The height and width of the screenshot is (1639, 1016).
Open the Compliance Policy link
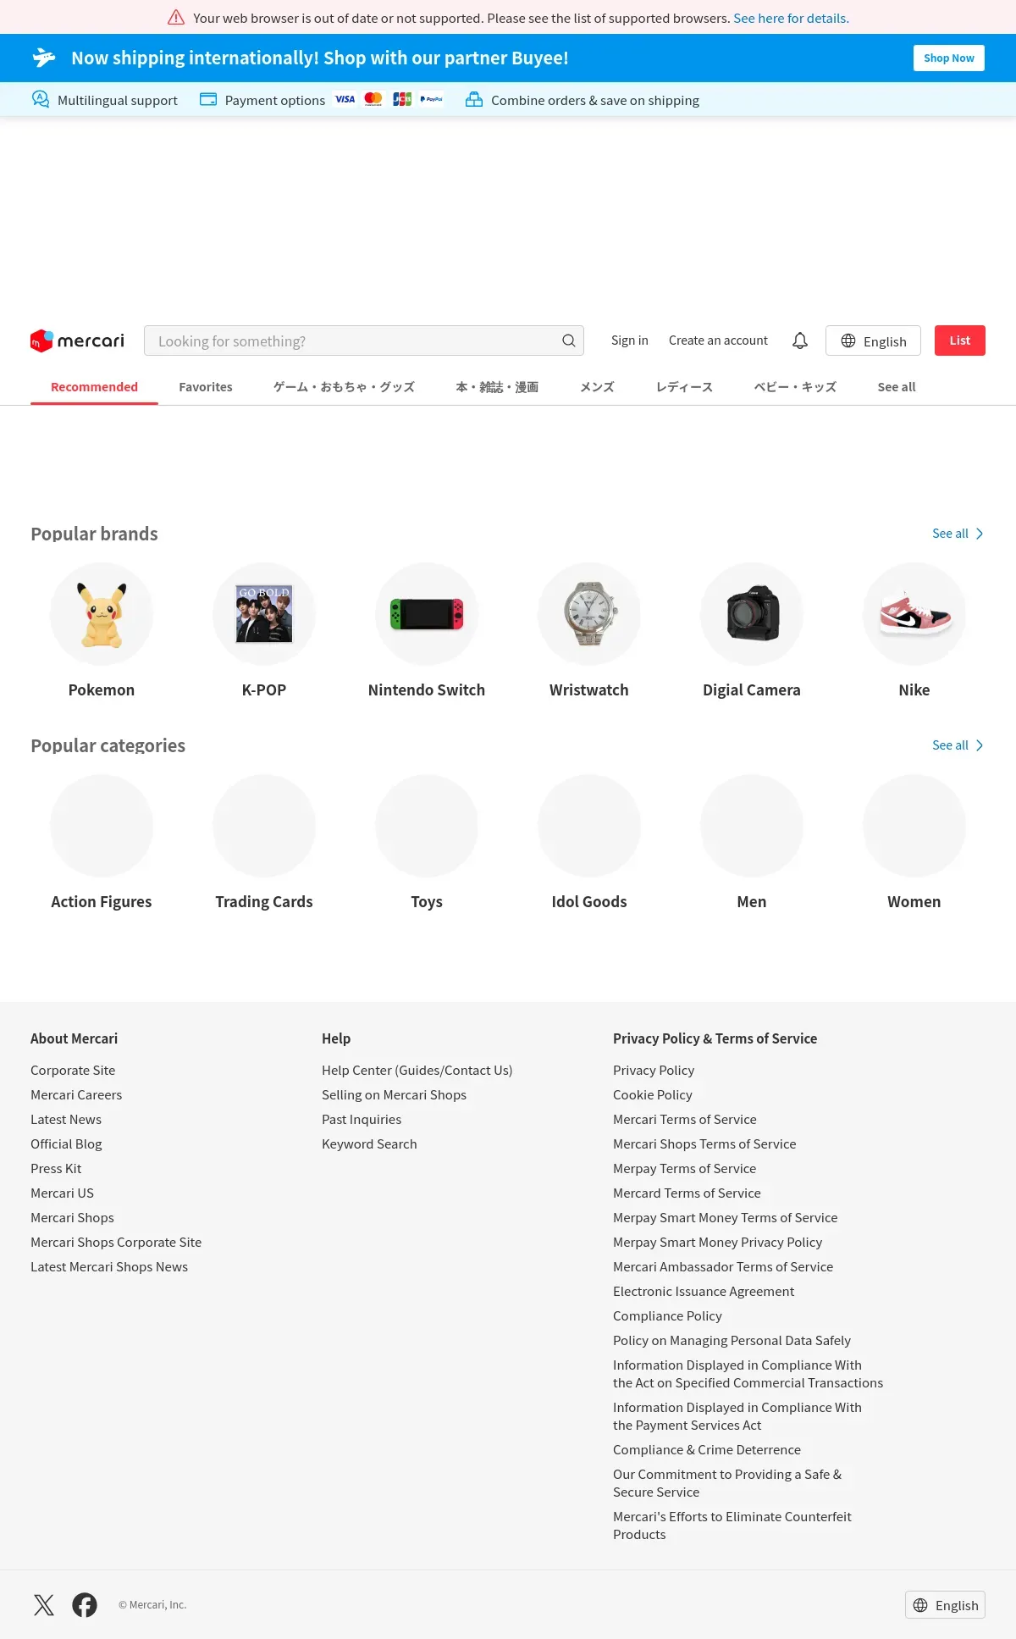[x=667, y=1316]
